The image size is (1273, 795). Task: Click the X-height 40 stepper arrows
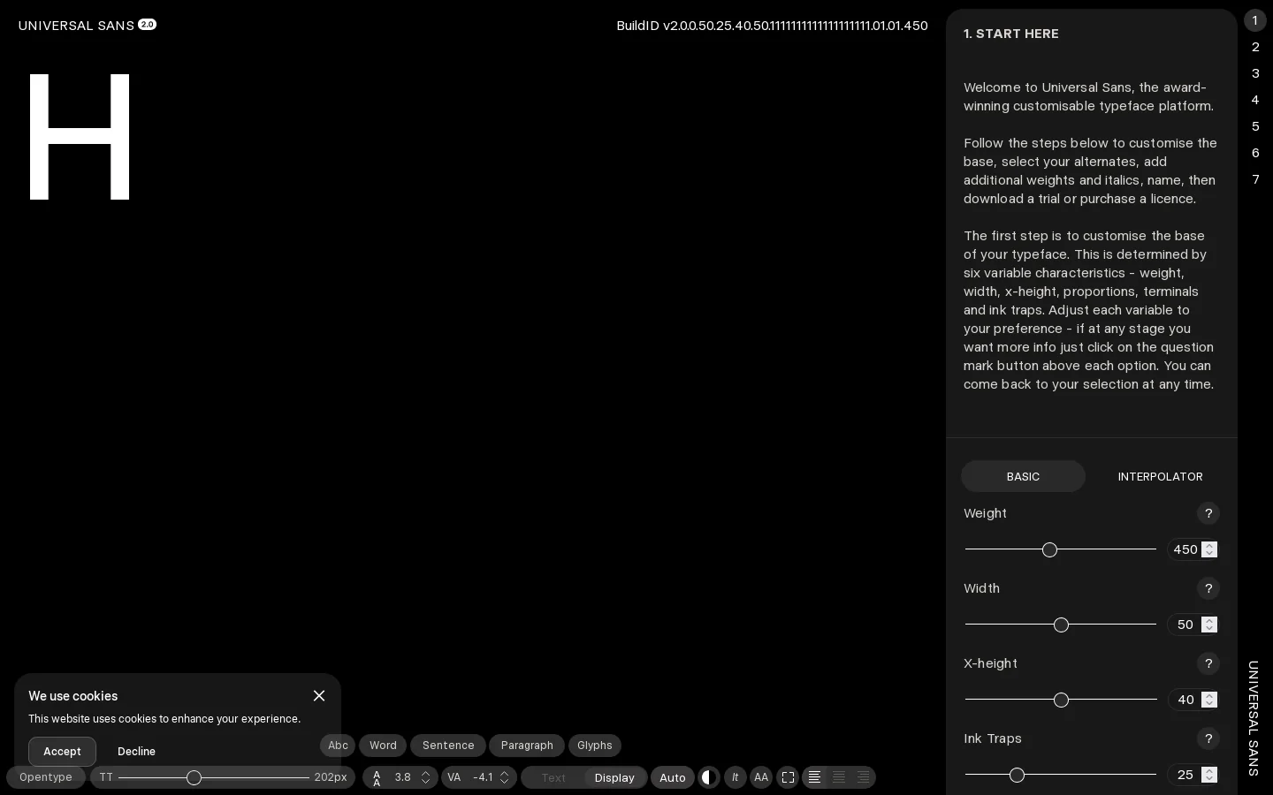pyautogui.click(x=1209, y=700)
